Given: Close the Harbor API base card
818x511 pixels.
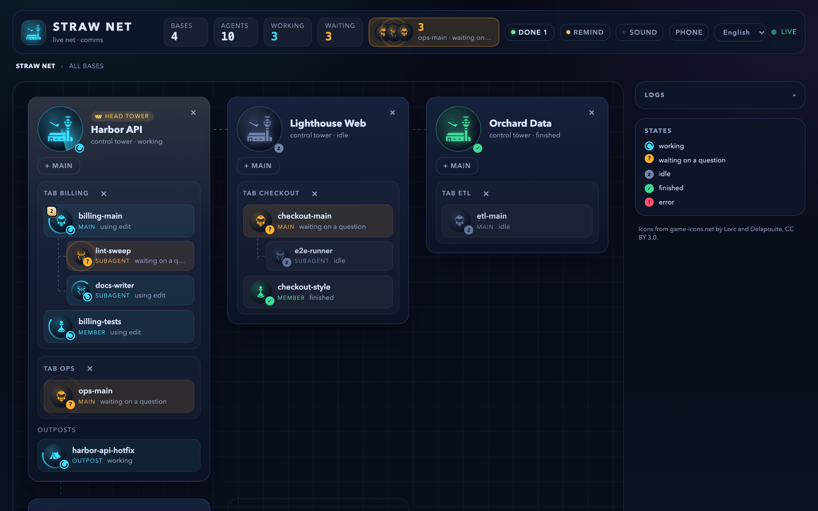Looking at the screenshot, I should pos(193,112).
